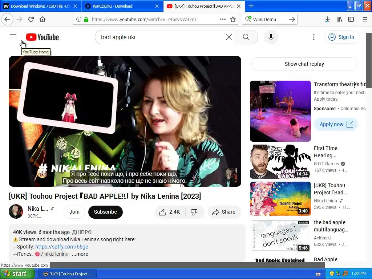Image resolution: width=372 pixels, height=279 pixels.
Task: Join the Nika Lenina channel
Action: [74, 212]
